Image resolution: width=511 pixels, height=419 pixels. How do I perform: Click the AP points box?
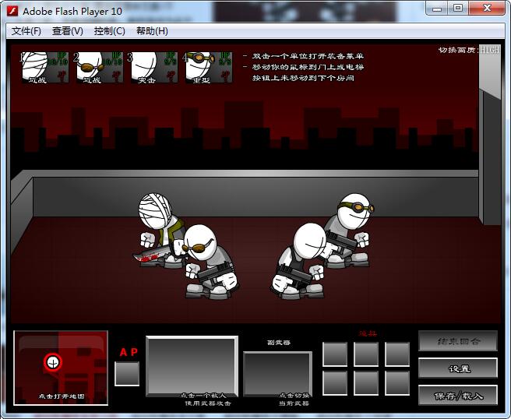[127, 374]
